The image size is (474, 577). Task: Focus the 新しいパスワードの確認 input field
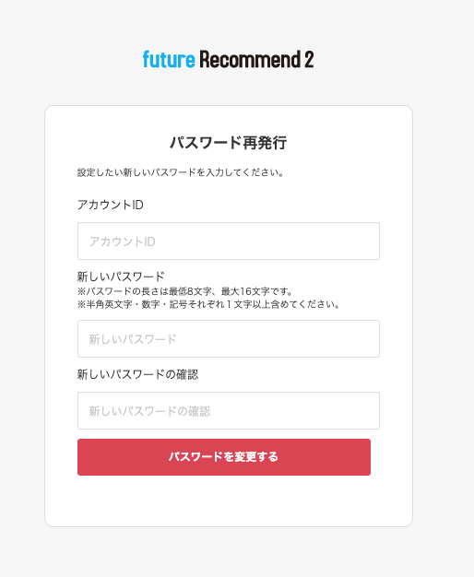point(229,411)
